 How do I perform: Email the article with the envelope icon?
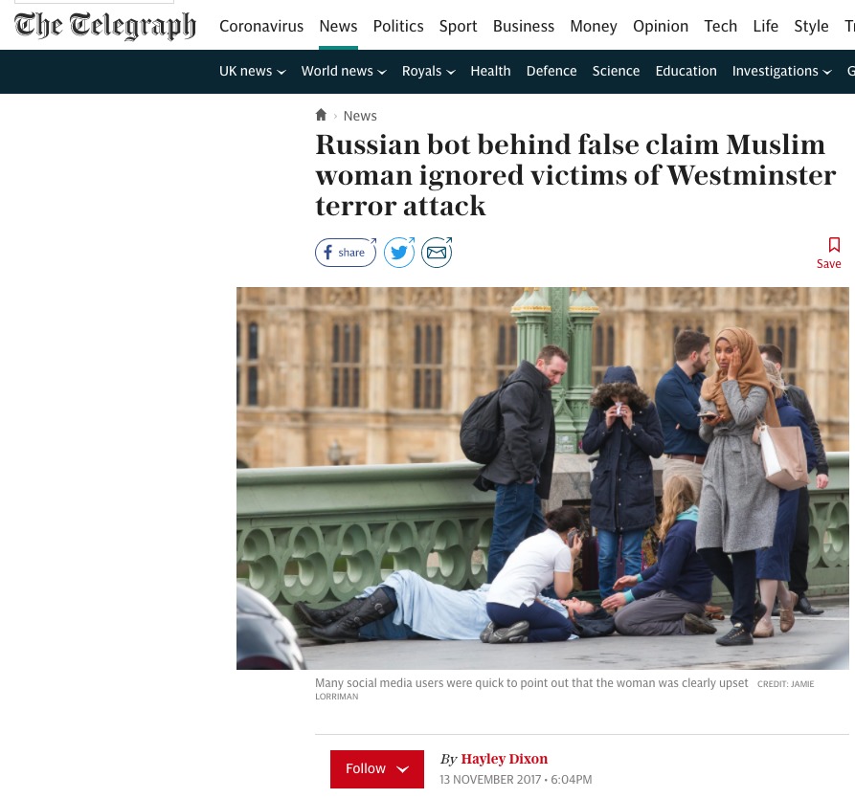(x=437, y=253)
